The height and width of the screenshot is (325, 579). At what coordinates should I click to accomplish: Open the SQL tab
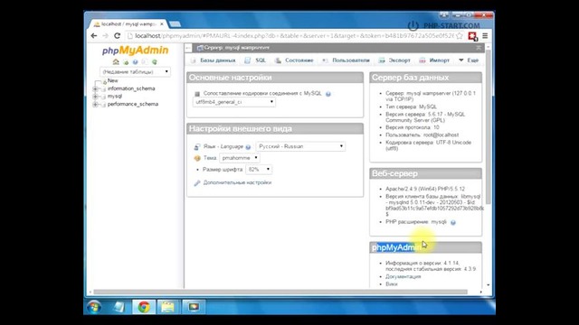pyautogui.click(x=255, y=60)
